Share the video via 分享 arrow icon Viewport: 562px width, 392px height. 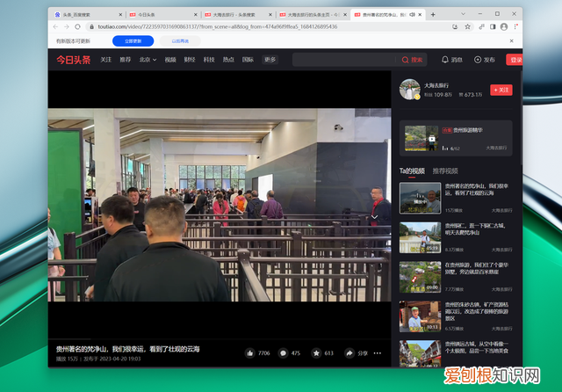(349, 353)
